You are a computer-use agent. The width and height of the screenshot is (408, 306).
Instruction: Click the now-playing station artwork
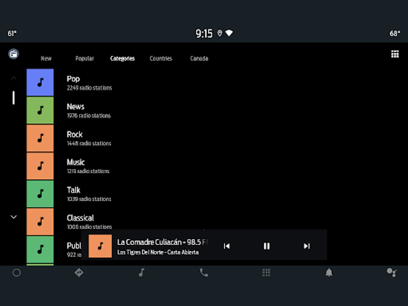pyautogui.click(x=100, y=246)
